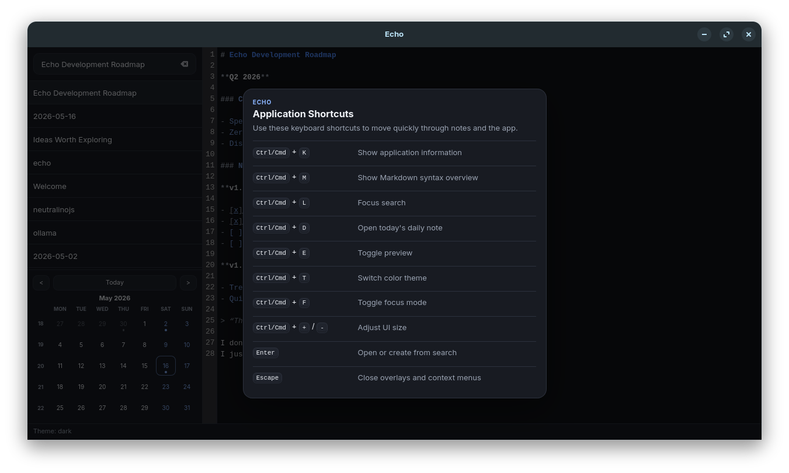This screenshot has width=789, height=473.
Task: Select May 23 in the calendar
Action: click(166, 387)
